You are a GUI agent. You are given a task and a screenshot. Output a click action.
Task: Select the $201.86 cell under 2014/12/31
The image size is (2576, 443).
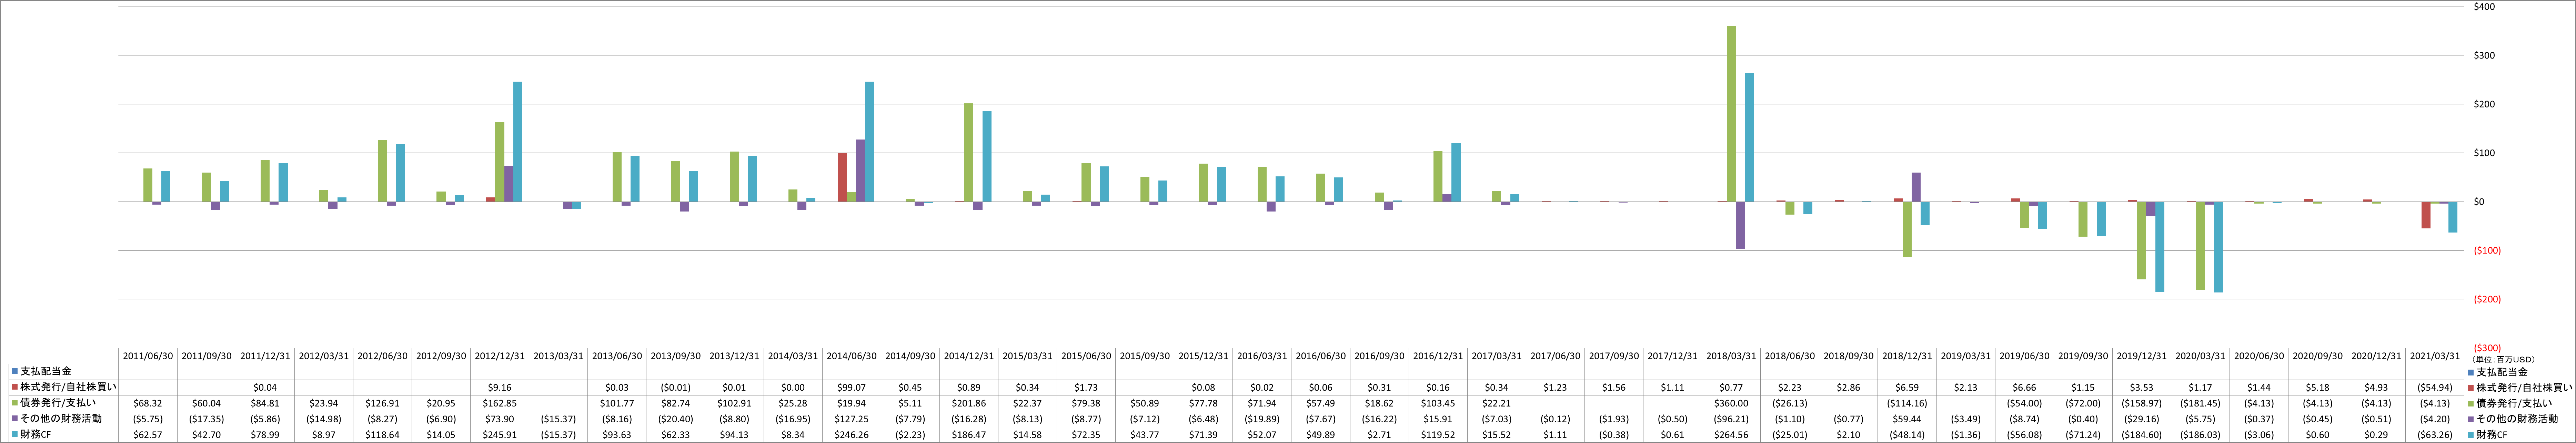[x=969, y=403]
